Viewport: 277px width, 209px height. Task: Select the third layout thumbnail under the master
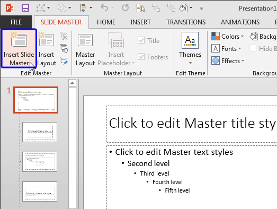point(40,191)
